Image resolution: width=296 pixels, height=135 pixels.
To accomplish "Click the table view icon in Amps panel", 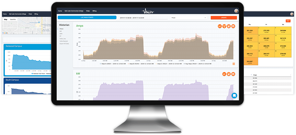I will [x=233, y=26].
